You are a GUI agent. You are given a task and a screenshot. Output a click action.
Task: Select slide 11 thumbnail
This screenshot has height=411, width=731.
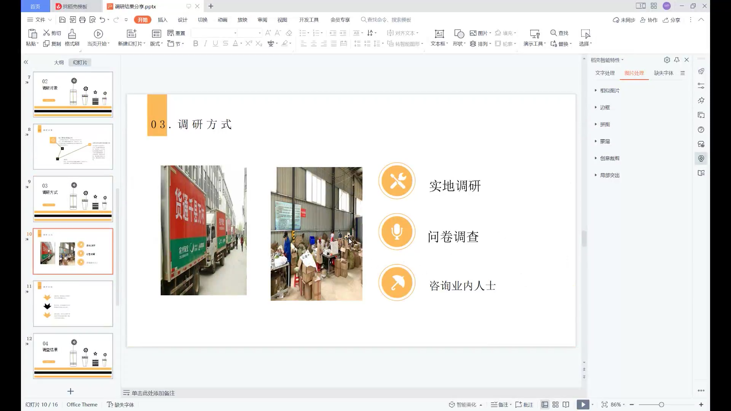pyautogui.click(x=73, y=304)
